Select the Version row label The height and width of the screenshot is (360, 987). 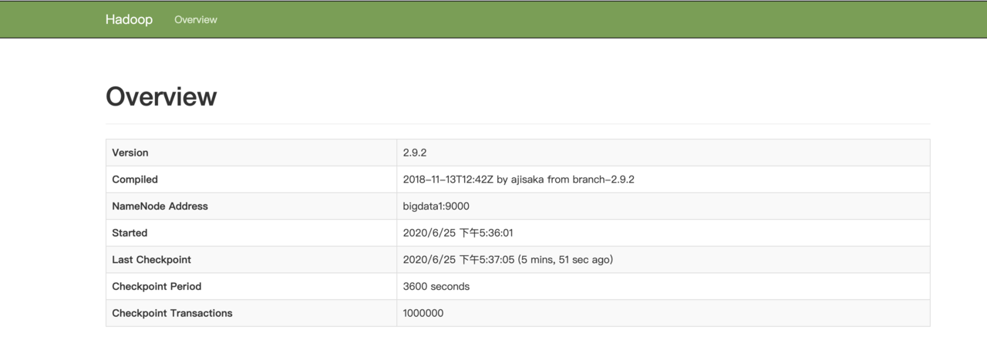[130, 153]
